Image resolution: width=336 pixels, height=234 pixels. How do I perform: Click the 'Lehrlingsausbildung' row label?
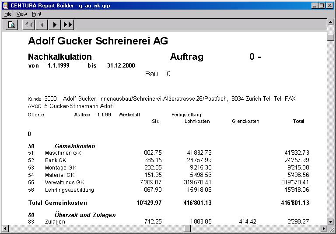click(x=70, y=190)
